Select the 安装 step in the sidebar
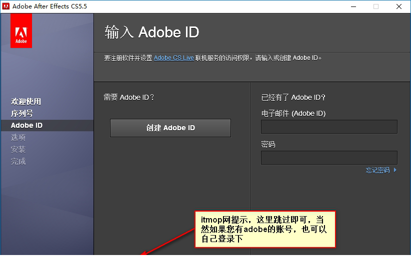Screen dimensions: 411x265 (x=18, y=149)
